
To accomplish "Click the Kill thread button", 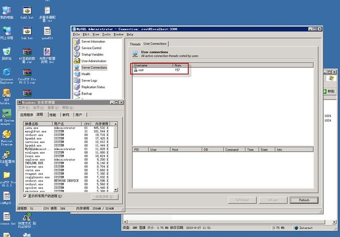I will [x=242, y=200].
